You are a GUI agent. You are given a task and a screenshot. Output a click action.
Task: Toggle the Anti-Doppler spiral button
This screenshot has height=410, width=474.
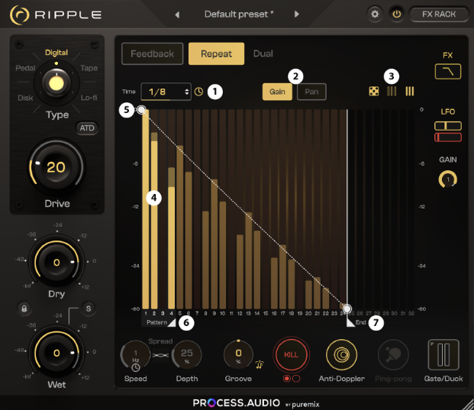click(342, 355)
